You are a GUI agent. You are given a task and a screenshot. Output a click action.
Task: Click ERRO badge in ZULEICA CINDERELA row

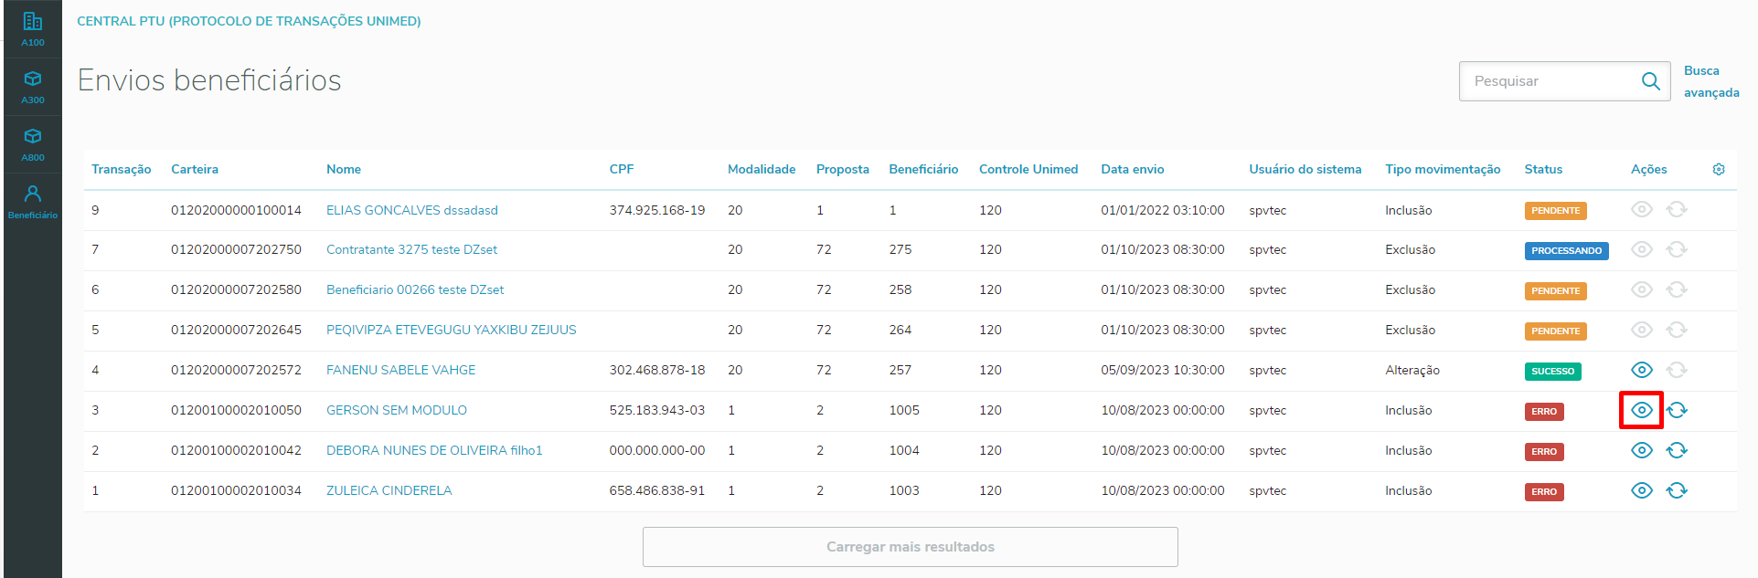[x=1544, y=491]
